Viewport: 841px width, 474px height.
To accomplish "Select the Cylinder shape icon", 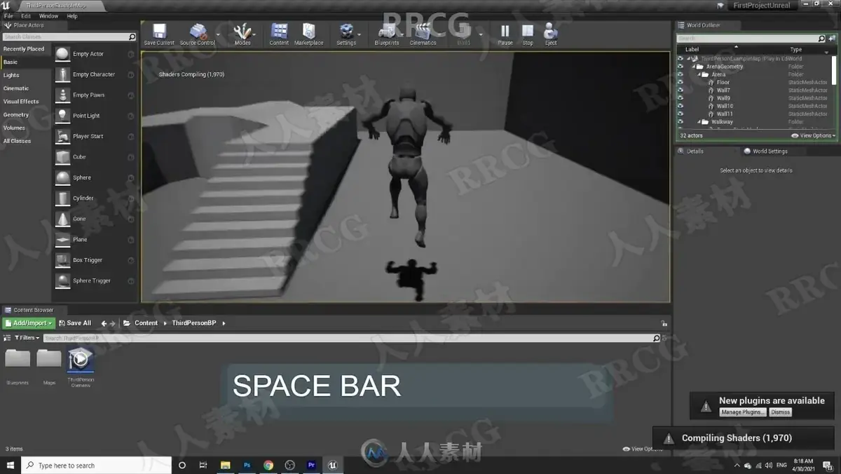I will coord(63,198).
